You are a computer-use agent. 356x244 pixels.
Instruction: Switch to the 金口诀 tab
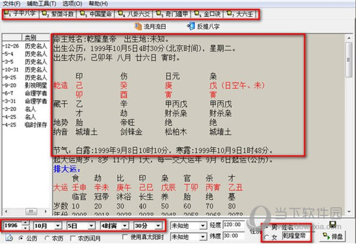click(207, 14)
